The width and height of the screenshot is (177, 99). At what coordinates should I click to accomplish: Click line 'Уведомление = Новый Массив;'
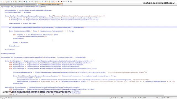pyautogui.click(x=22, y=23)
